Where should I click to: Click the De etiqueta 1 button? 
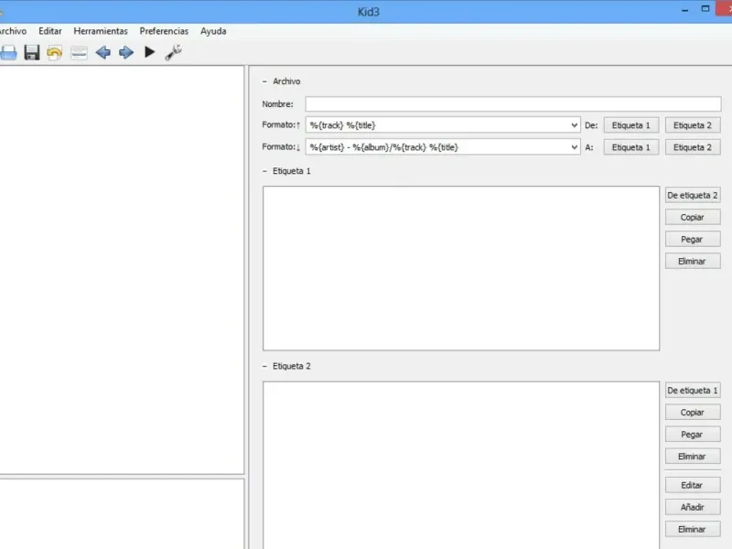(x=693, y=391)
